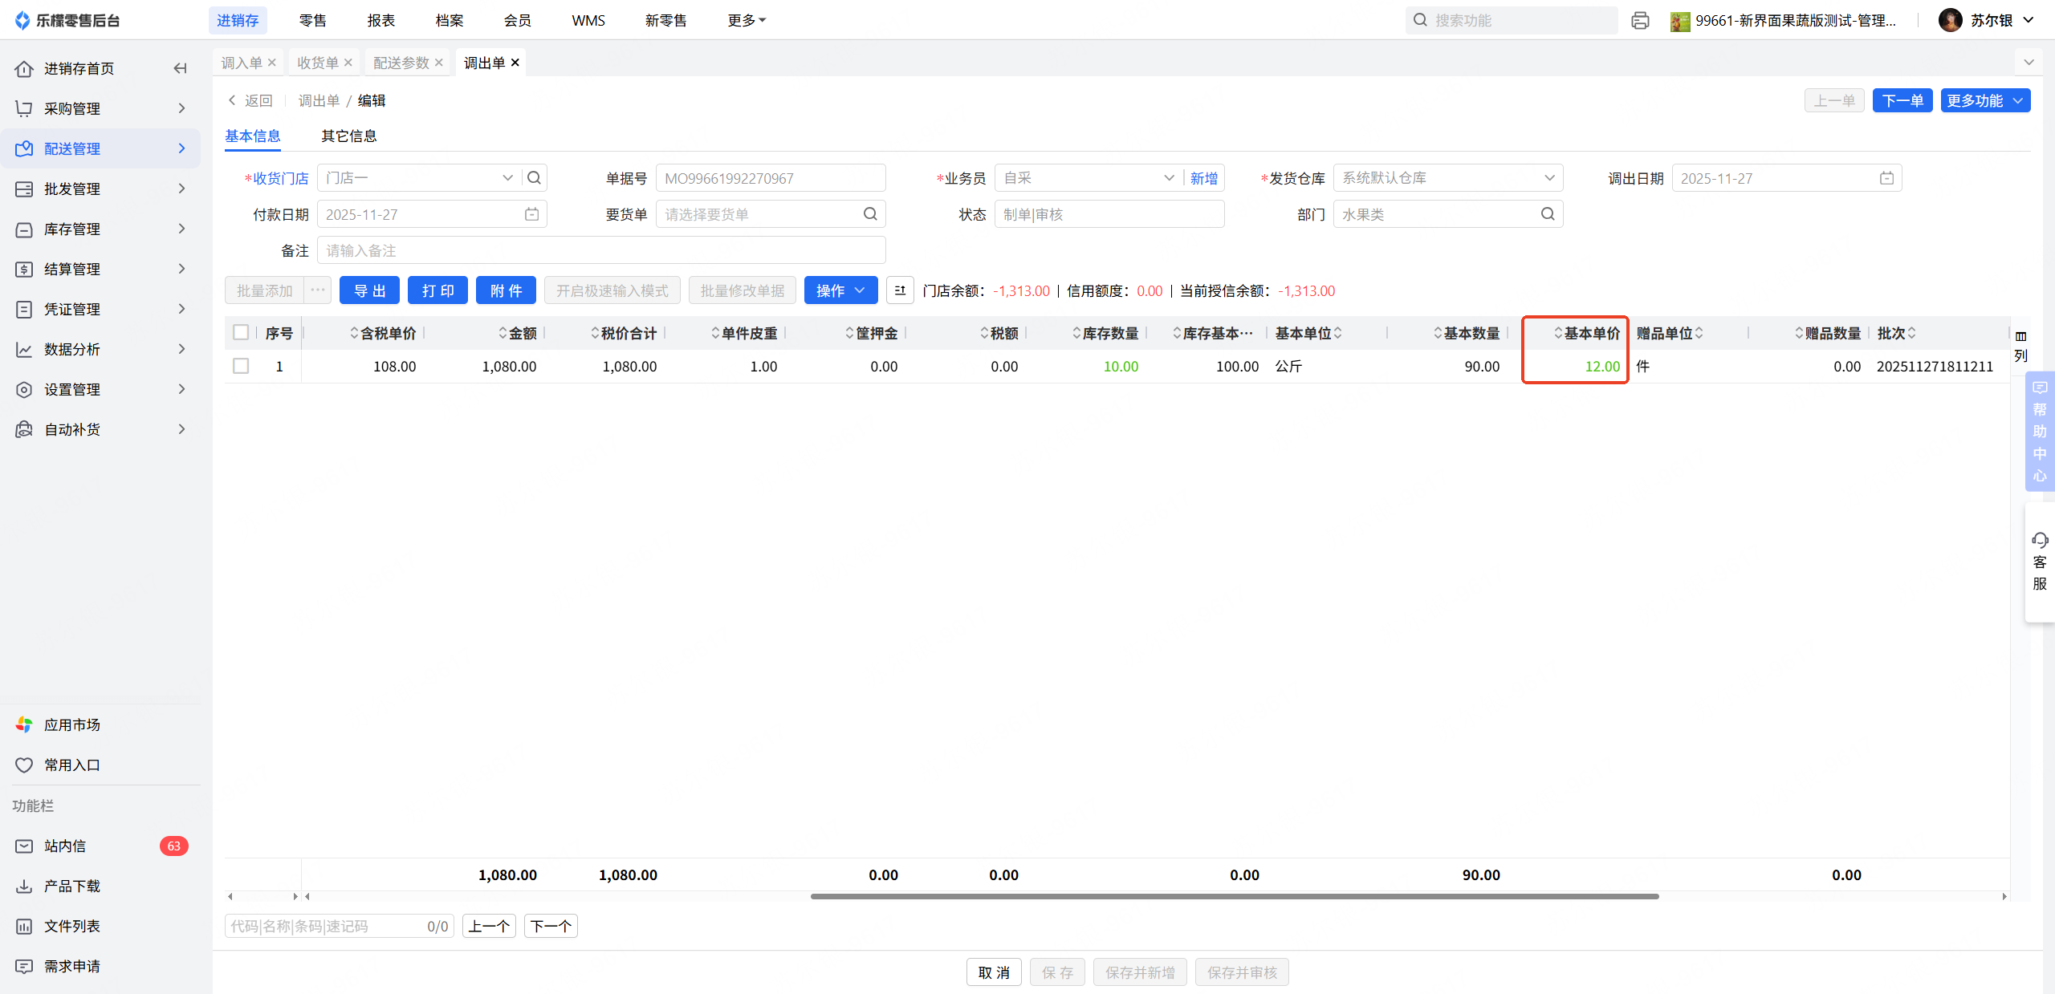The width and height of the screenshot is (2055, 994).
Task: Open the 操作 dropdown button
Action: [840, 290]
